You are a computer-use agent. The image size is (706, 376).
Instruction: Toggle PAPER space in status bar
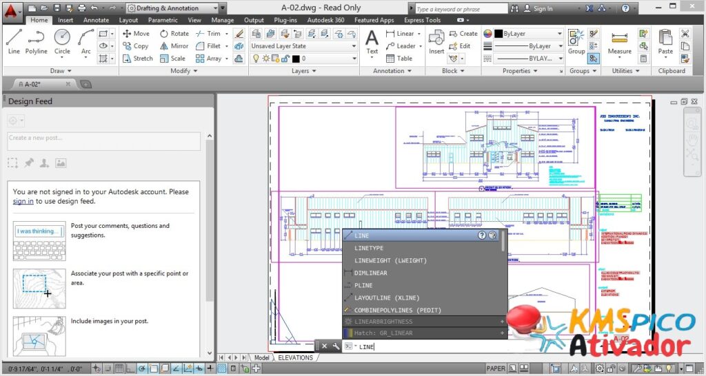click(x=496, y=369)
